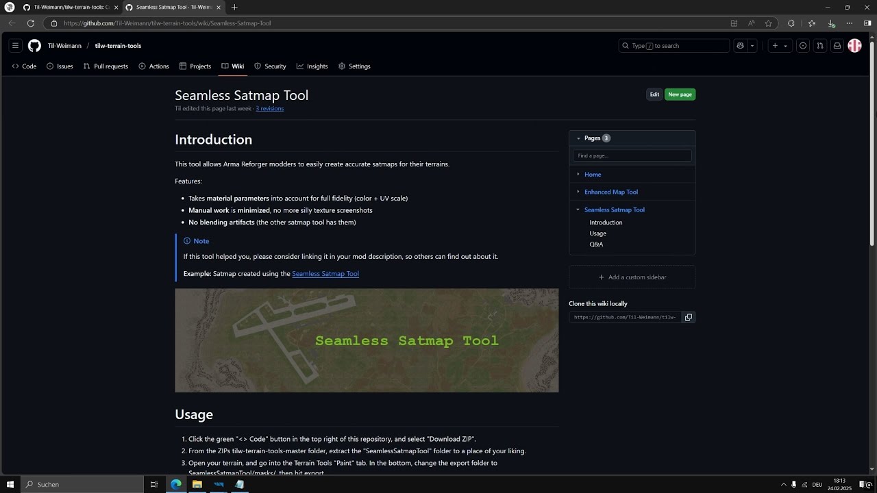
Task: Reload the page with refresh icon
Action: [31, 23]
